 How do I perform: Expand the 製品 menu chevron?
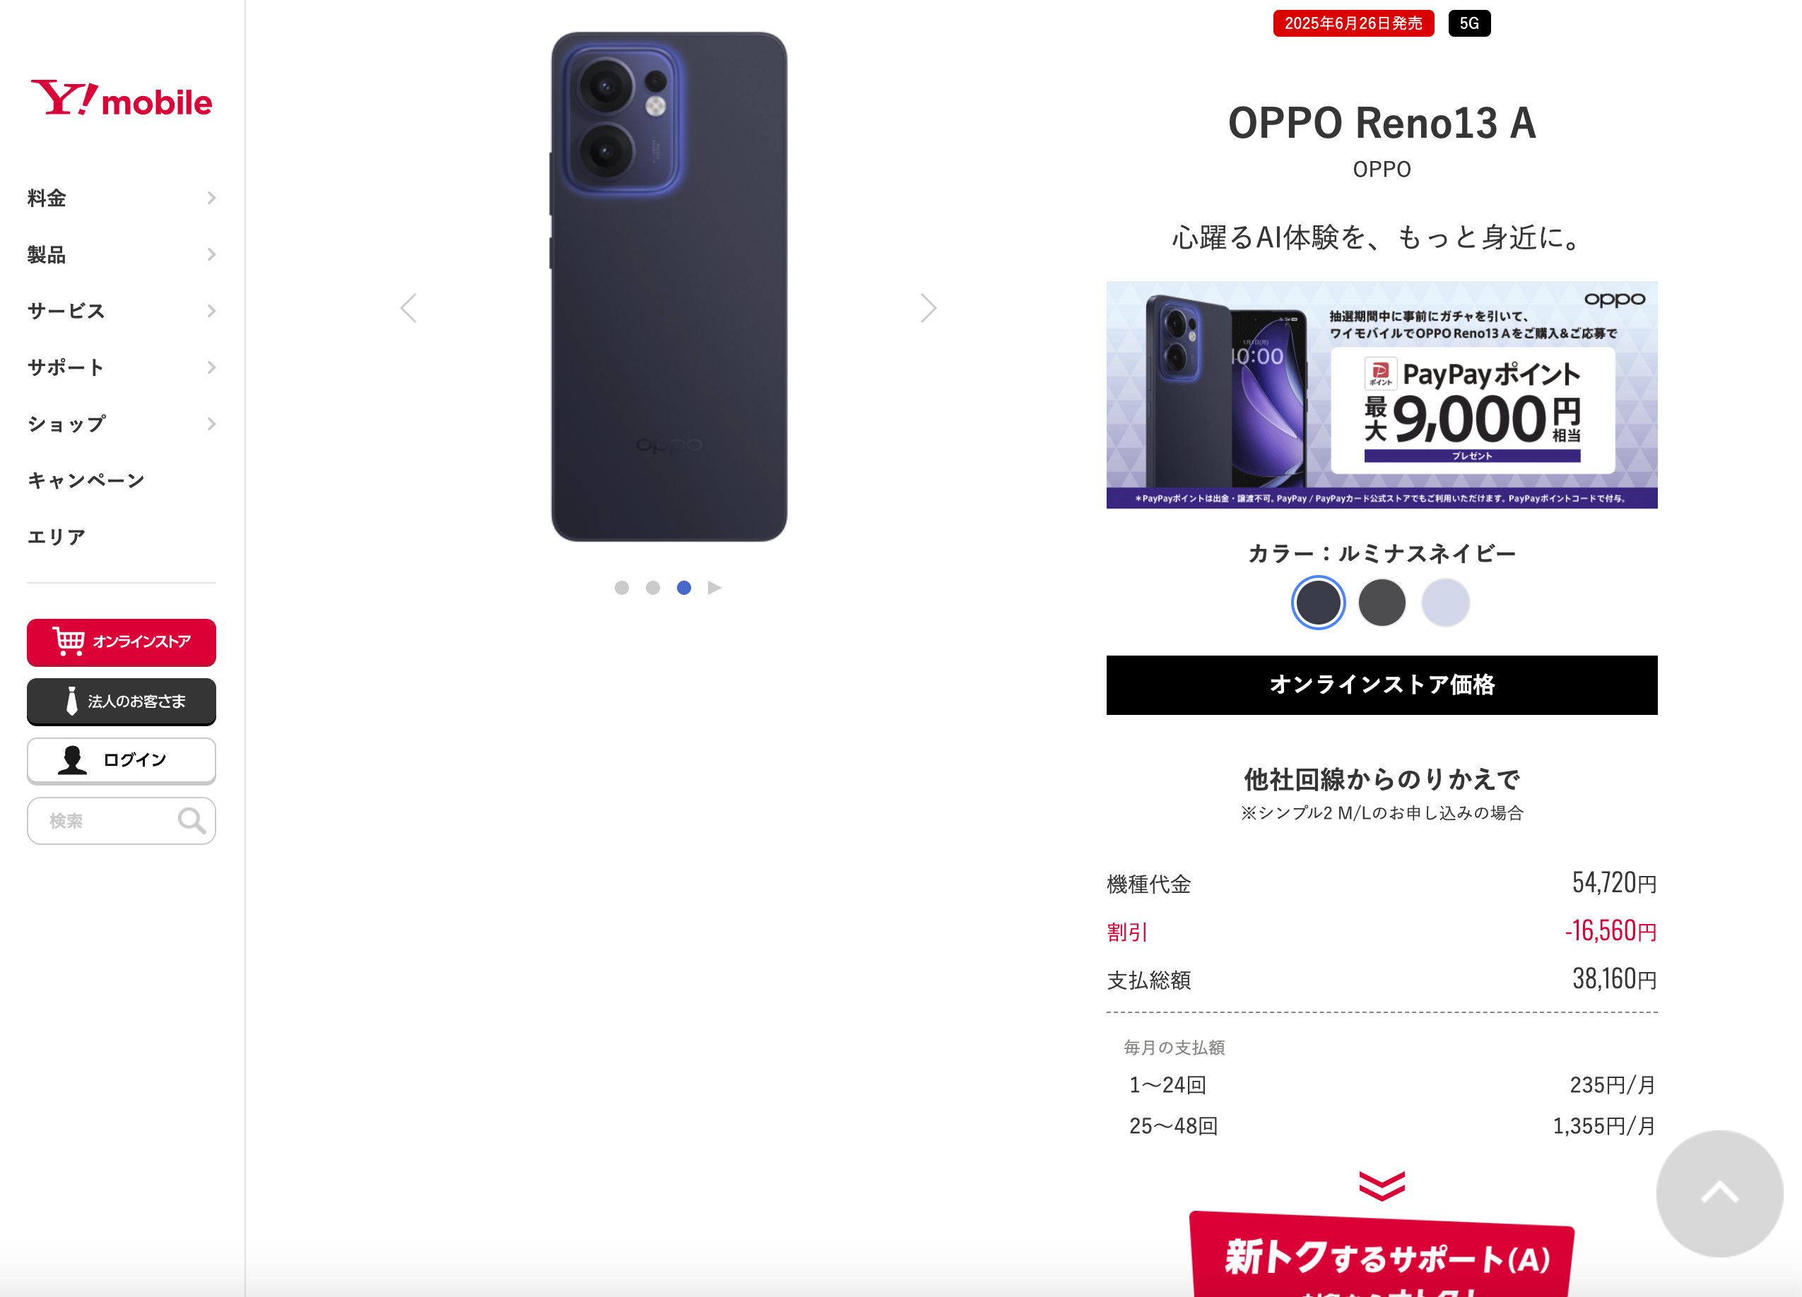click(x=211, y=254)
